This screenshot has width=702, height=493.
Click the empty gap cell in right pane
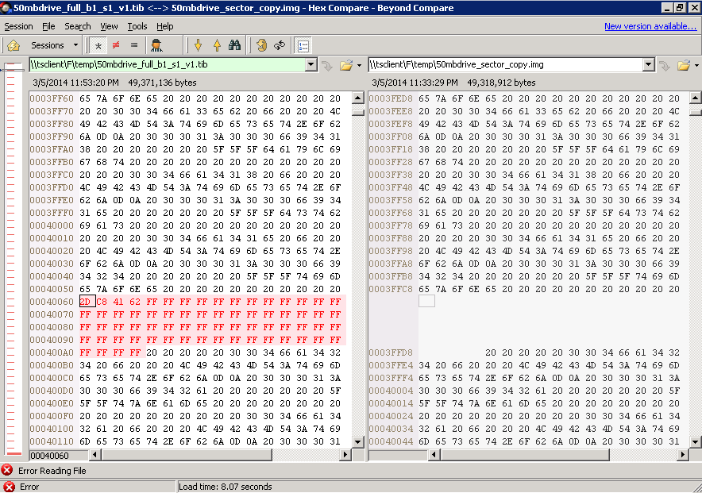pos(426,301)
